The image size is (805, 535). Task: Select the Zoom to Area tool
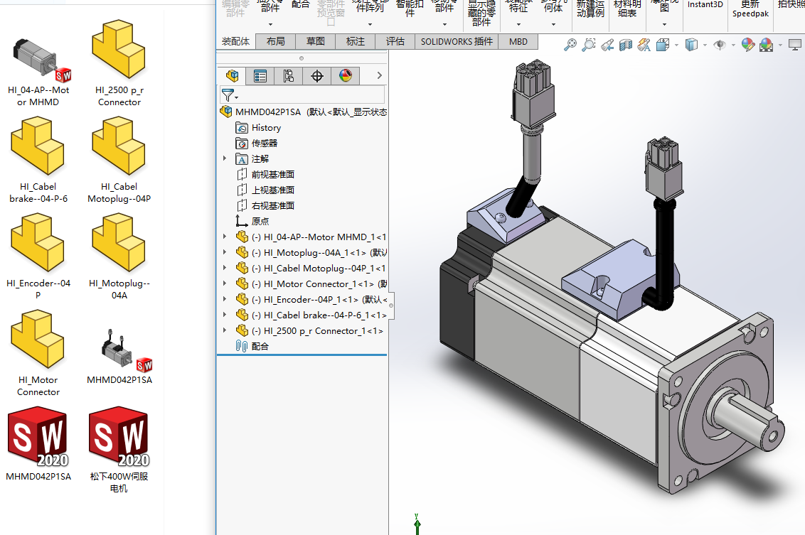tap(588, 45)
